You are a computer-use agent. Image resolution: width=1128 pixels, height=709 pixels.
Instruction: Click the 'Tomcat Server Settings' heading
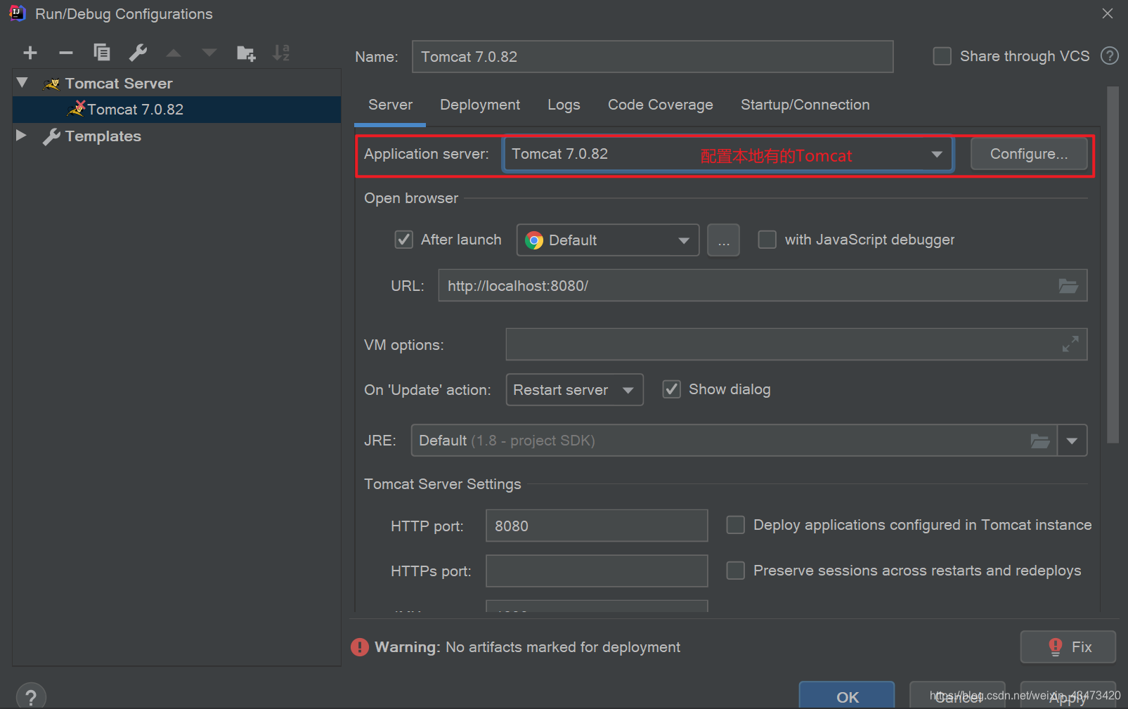[x=443, y=484]
